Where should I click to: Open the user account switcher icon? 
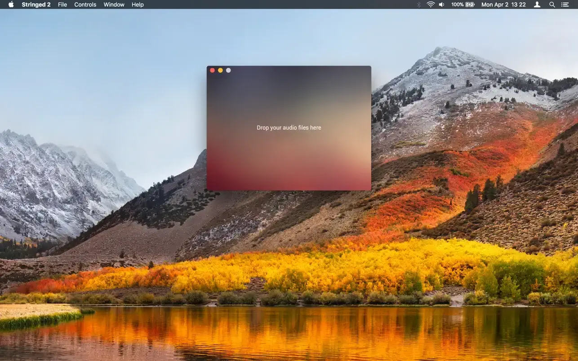point(537,4)
